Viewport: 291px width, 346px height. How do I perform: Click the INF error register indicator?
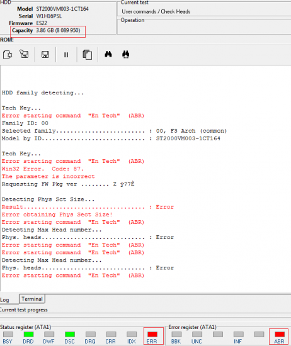click(239, 335)
